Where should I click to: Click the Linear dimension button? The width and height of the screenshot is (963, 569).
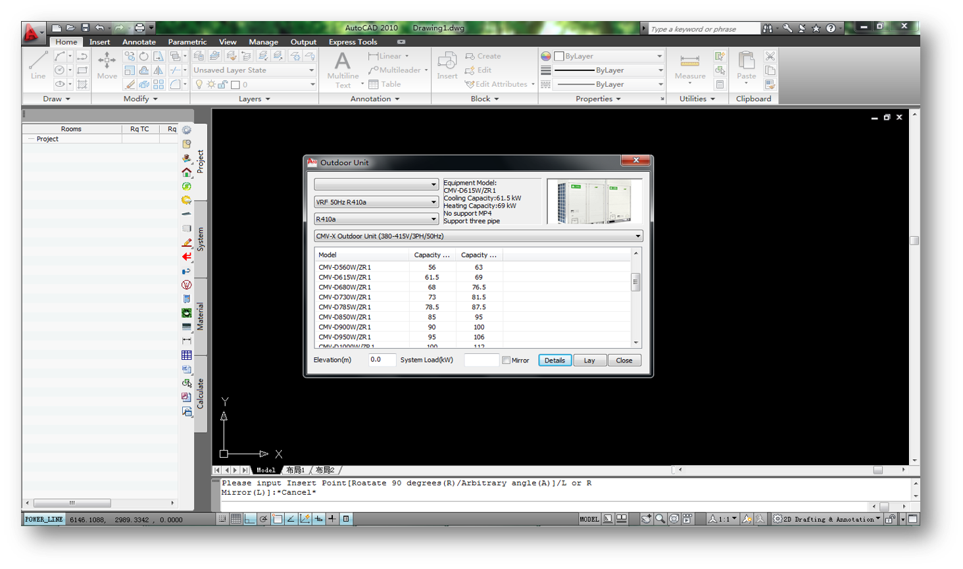click(389, 57)
